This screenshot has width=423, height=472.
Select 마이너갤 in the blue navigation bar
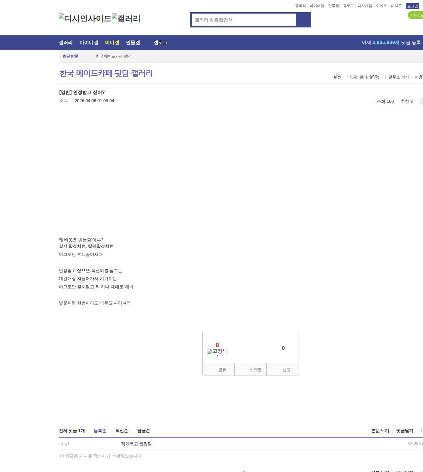[x=89, y=43]
